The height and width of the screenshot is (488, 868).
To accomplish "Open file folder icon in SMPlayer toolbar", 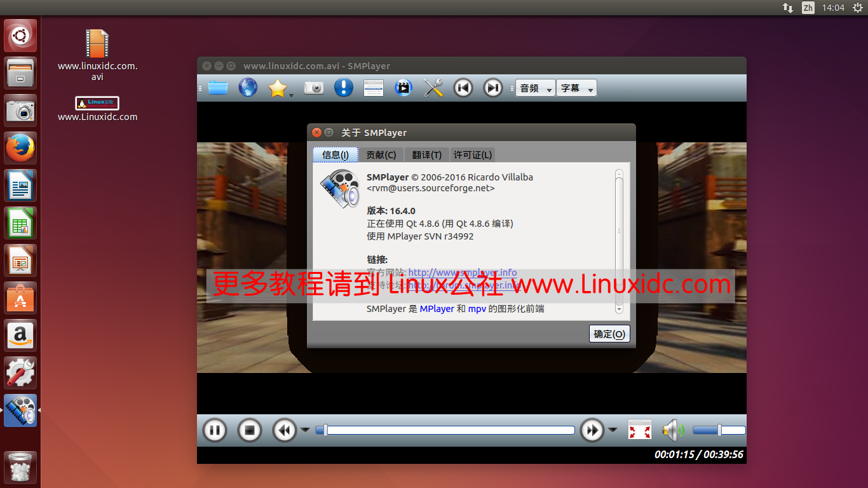I will pos(217,88).
